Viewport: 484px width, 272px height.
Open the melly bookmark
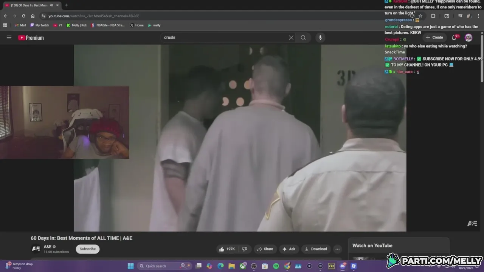click(154, 25)
